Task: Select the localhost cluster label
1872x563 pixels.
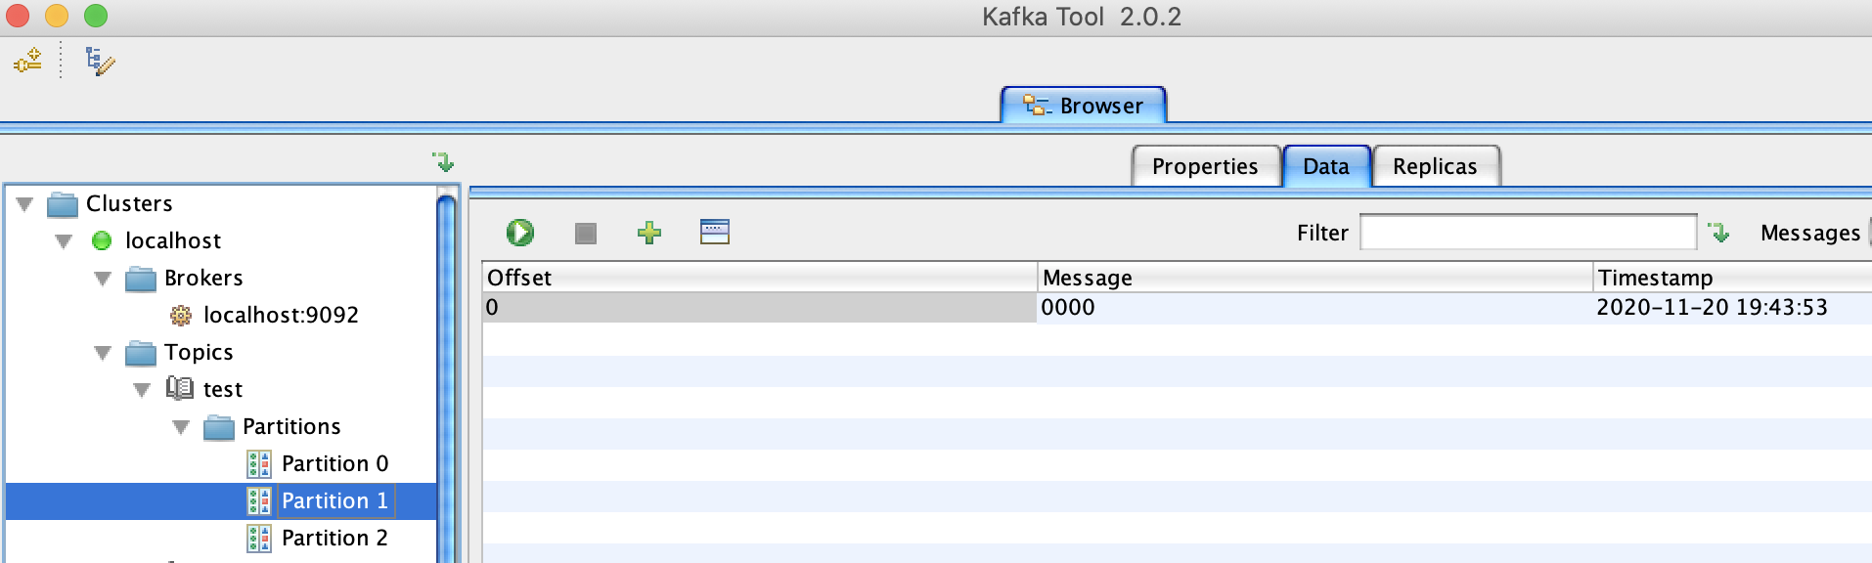Action: [173, 240]
